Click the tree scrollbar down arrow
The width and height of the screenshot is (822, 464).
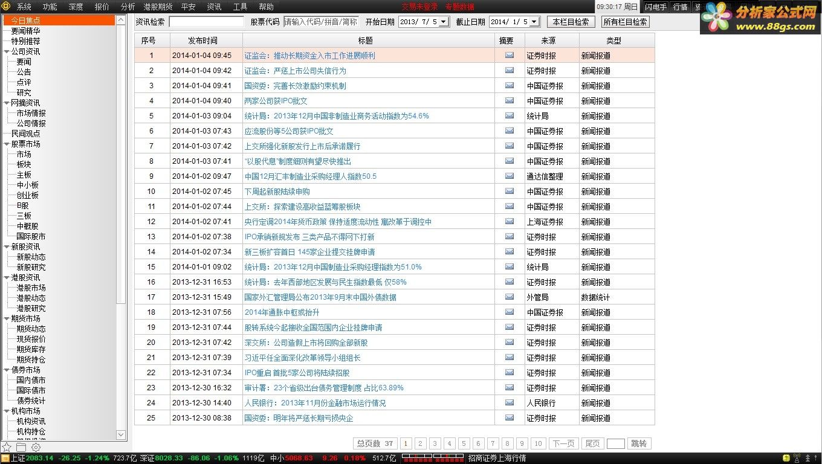[x=121, y=434]
